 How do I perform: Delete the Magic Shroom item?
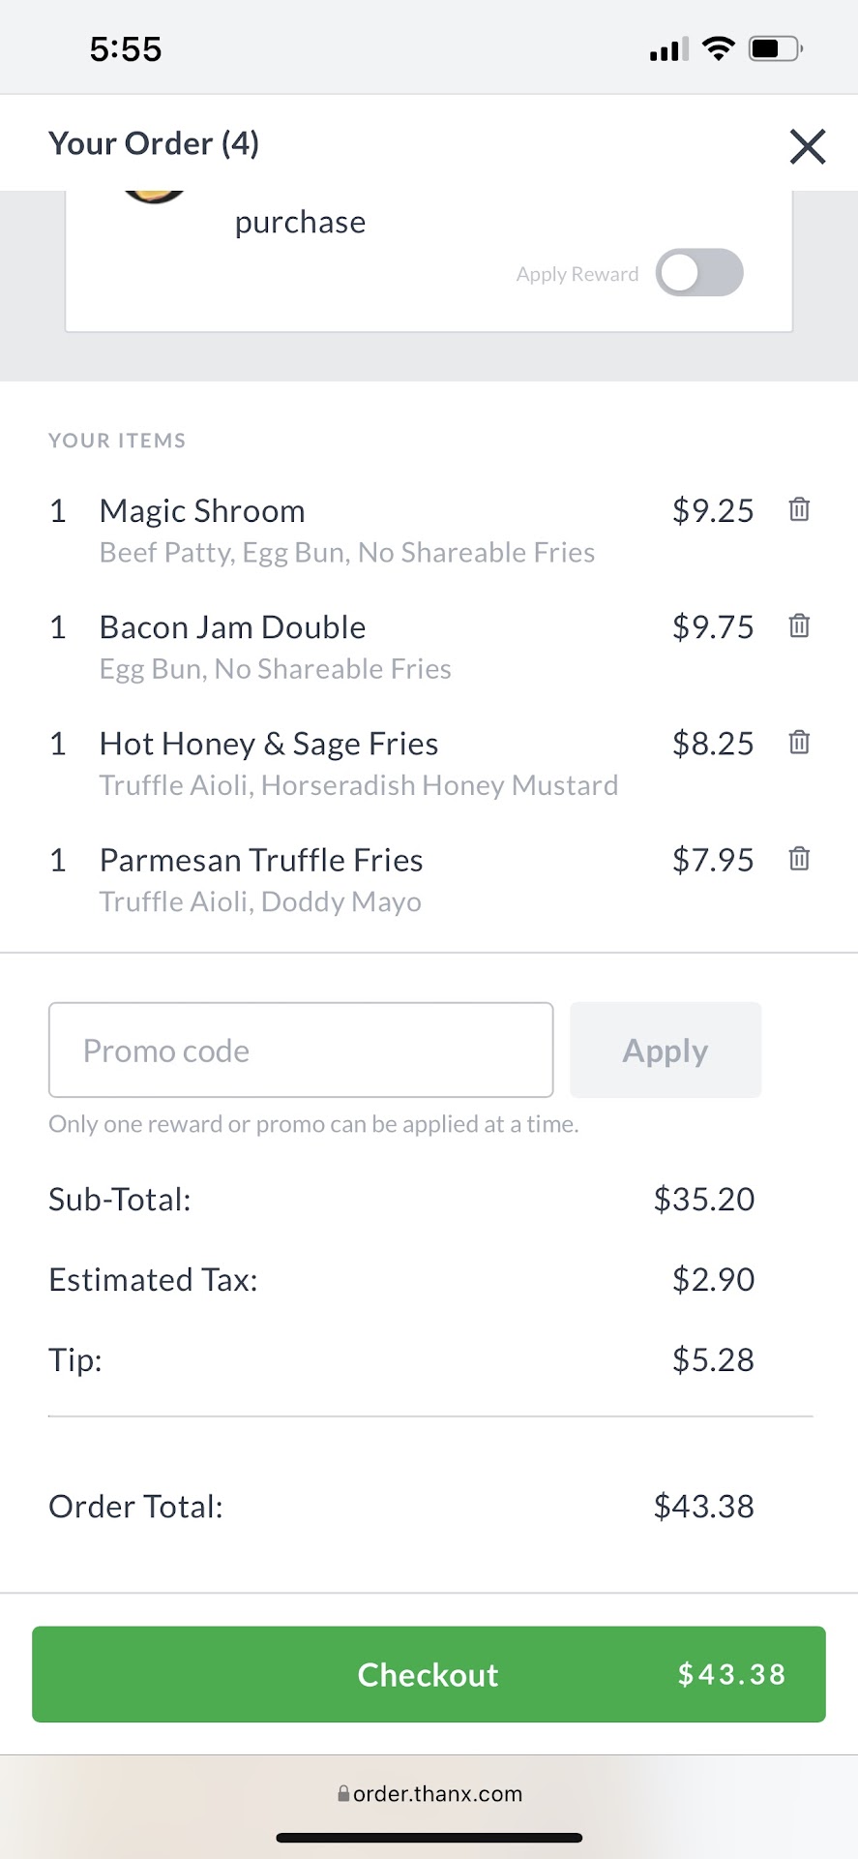[799, 509]
